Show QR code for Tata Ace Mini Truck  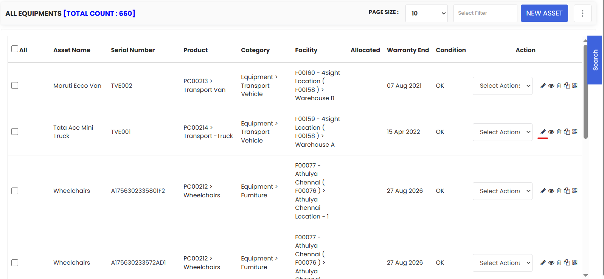pos(575,132)
